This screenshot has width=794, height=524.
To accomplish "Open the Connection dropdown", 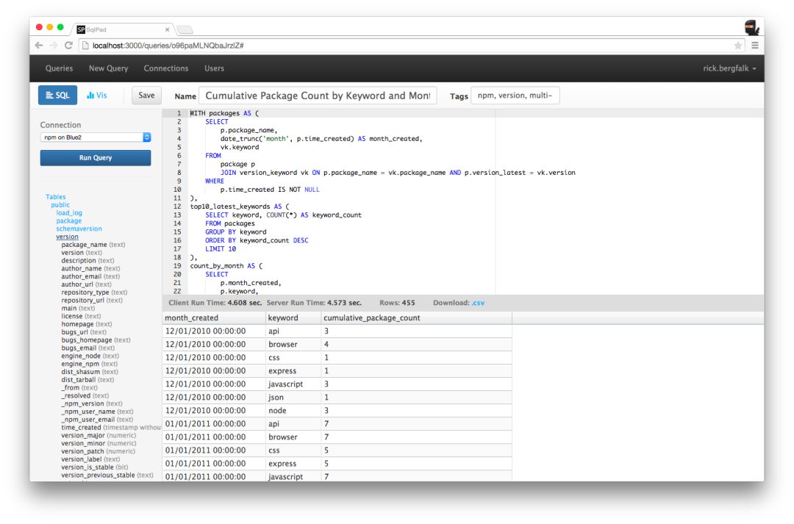I will tap(96, 137).
